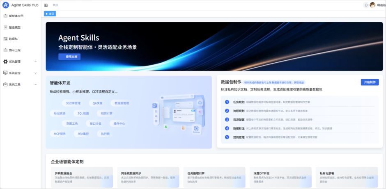Open the 异构数据融合 card
Screen dimensions: 386x189
(x=82, y=177)
